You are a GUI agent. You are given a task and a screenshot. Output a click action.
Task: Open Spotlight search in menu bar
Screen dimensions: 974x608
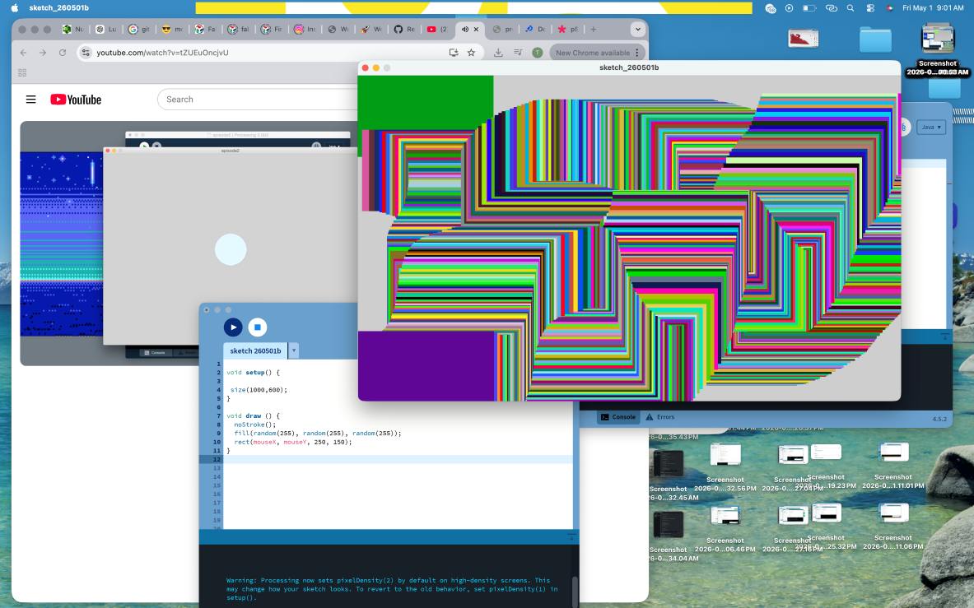coord(851,8)
